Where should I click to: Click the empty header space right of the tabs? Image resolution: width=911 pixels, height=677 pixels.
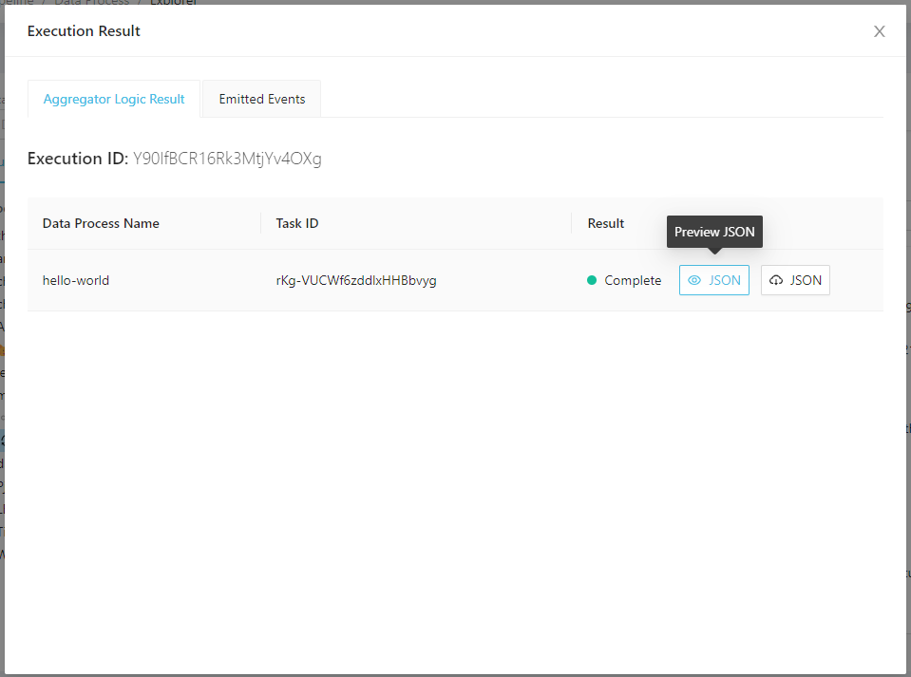598,99
